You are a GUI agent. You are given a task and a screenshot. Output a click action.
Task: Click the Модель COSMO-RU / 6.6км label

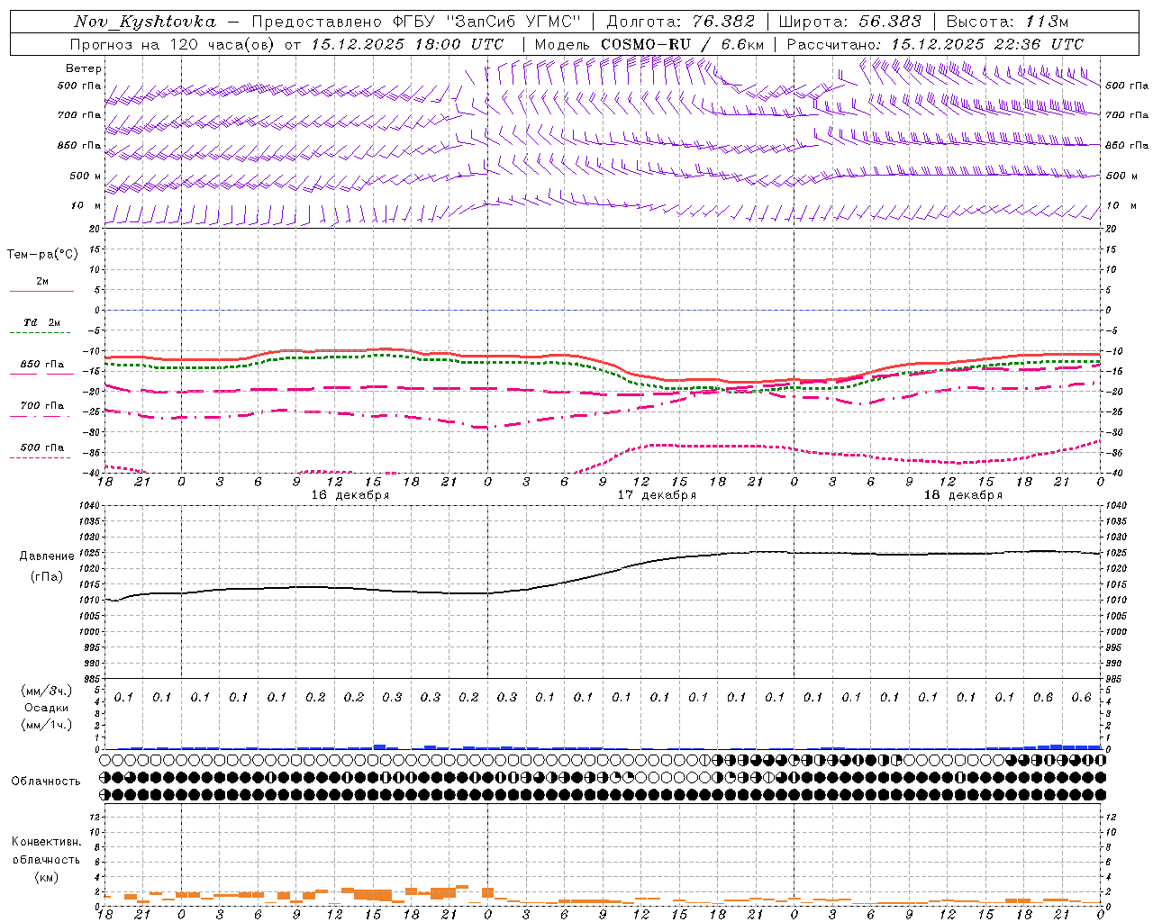(649, 44)
